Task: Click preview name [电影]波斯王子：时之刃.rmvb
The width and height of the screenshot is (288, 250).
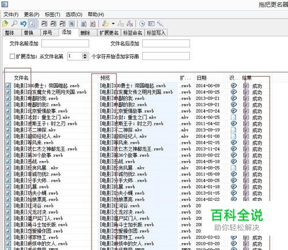Action: coord(131,124)
